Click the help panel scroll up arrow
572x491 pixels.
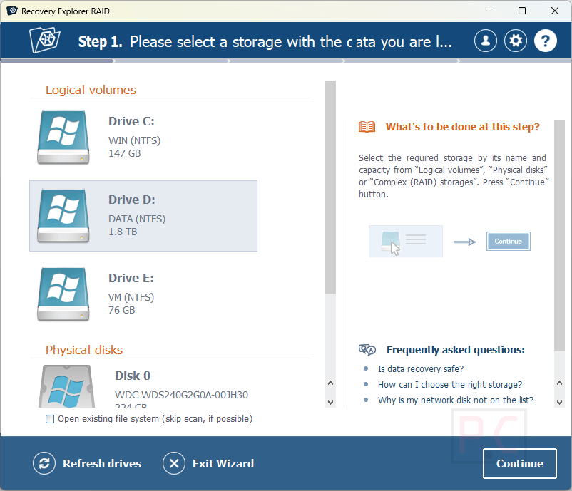tap(559, 383)
